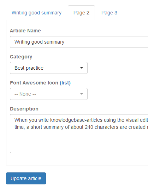148x196 pixels.
Task: Click the Category label text
Action: pyautogui.click(x=21, y=57)
